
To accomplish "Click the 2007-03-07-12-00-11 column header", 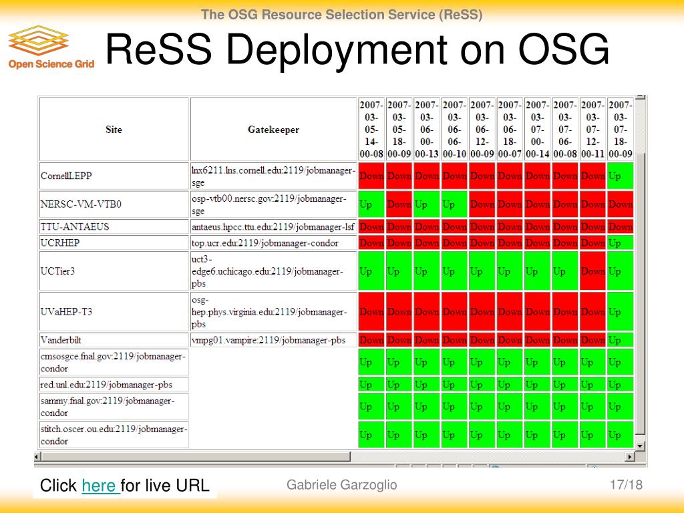I will pyautogui.click(x=593, y=129).
